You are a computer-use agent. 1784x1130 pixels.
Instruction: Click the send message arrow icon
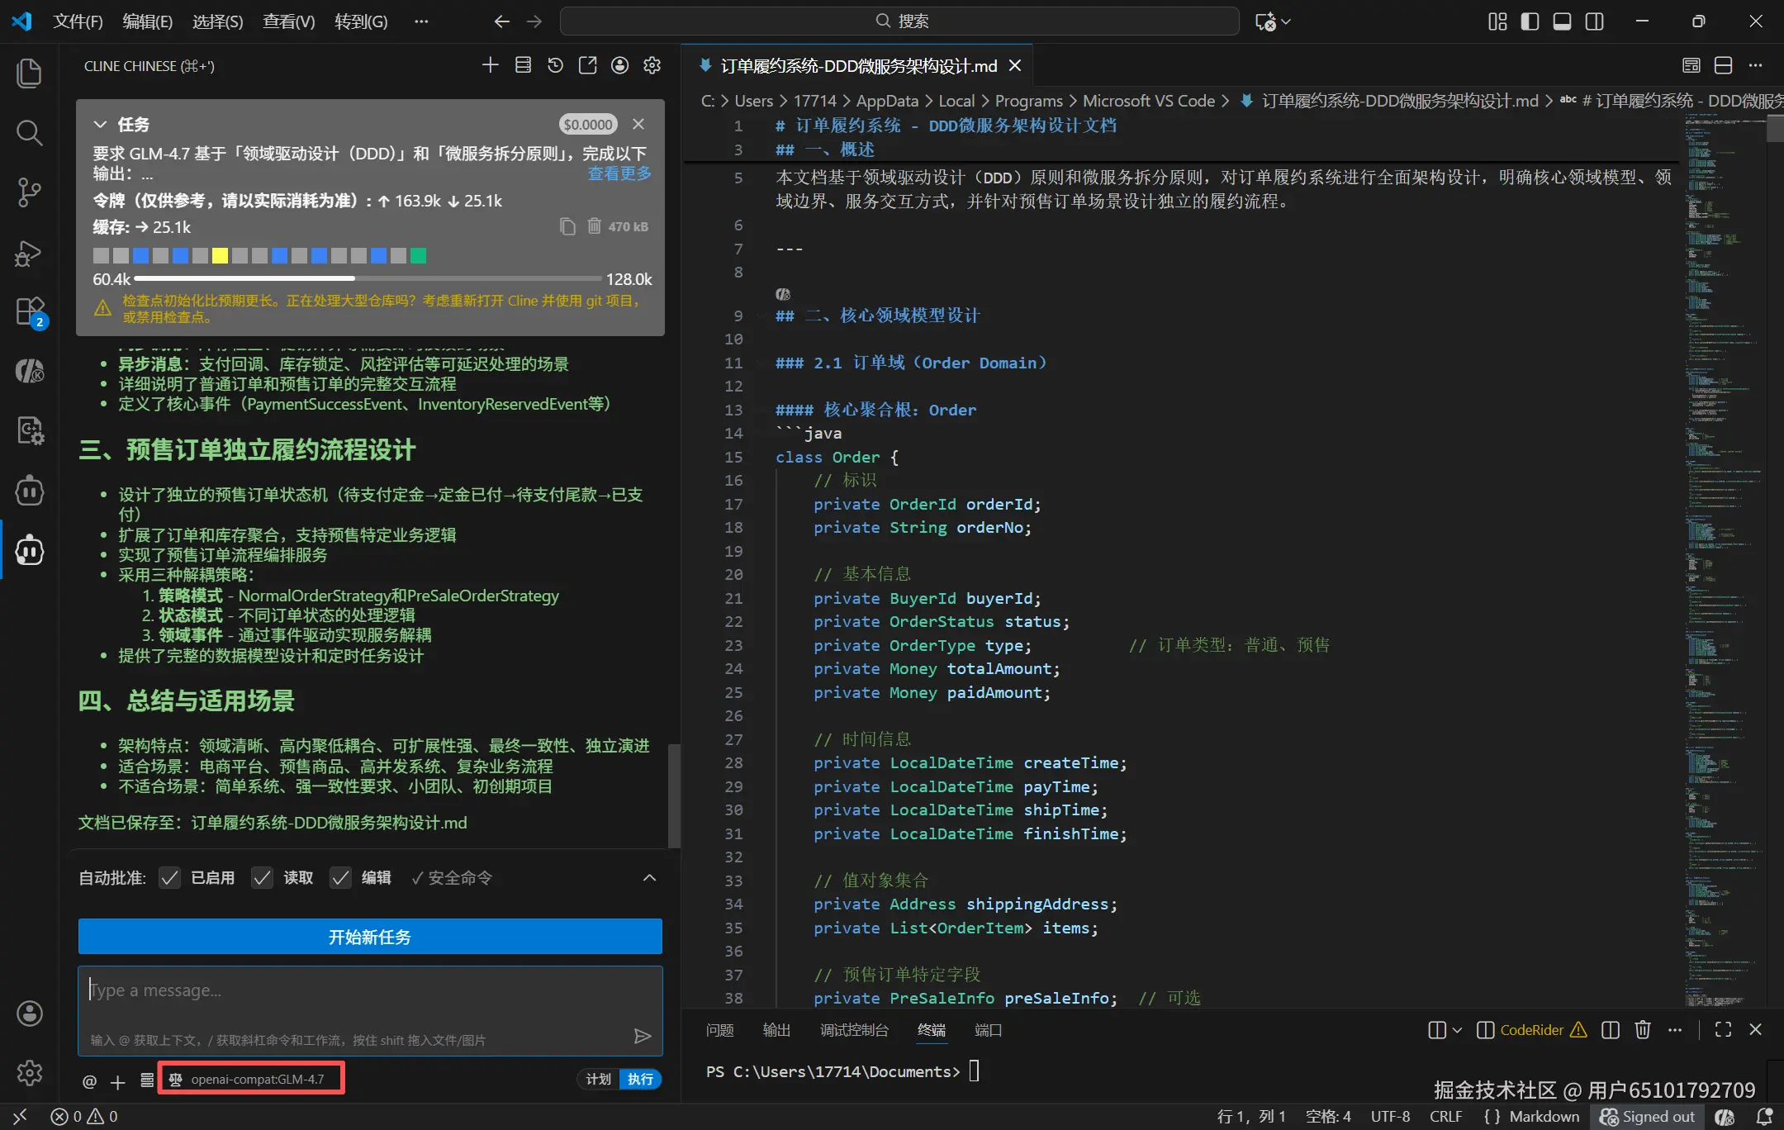[642, 1036]
